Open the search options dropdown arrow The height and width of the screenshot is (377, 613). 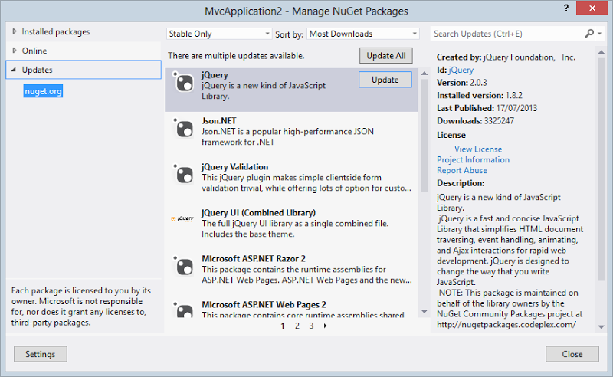point(600,34)
